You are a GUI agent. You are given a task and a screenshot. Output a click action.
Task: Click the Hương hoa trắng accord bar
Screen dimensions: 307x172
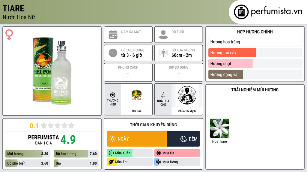click(255, 42)
